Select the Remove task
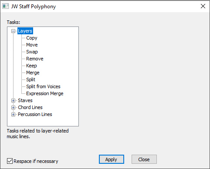This screenshot has height=169, width=210. (35, 59)
